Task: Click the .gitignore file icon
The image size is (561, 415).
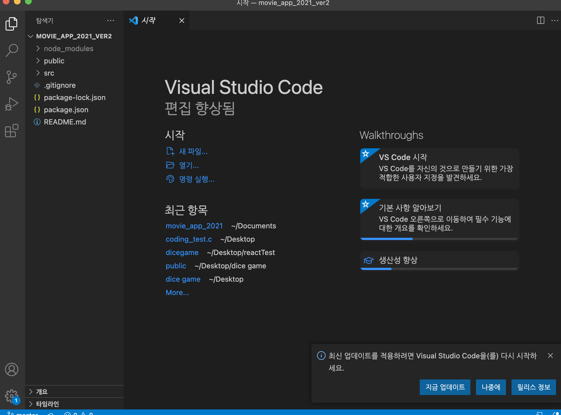Action: point(37,85)
